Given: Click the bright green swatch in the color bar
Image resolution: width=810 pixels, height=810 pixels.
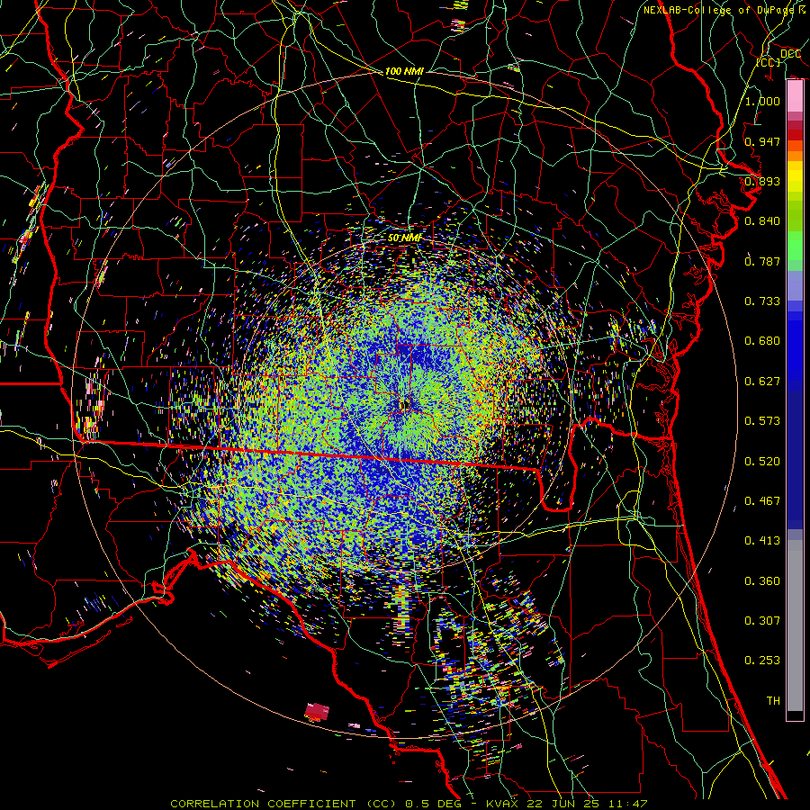Looking at the screenshot, I should pyautogui.click(x=795, y=246).
